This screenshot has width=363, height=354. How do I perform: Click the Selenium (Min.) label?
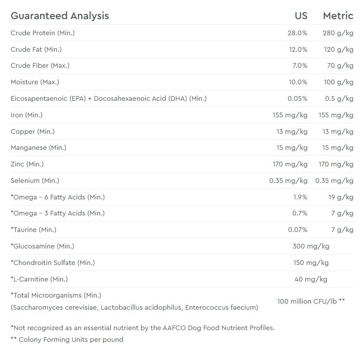[35, 181]
